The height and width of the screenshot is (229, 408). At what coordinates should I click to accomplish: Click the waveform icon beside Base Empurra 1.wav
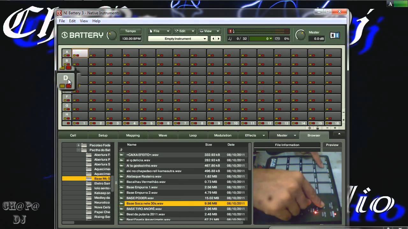(121, 187)
